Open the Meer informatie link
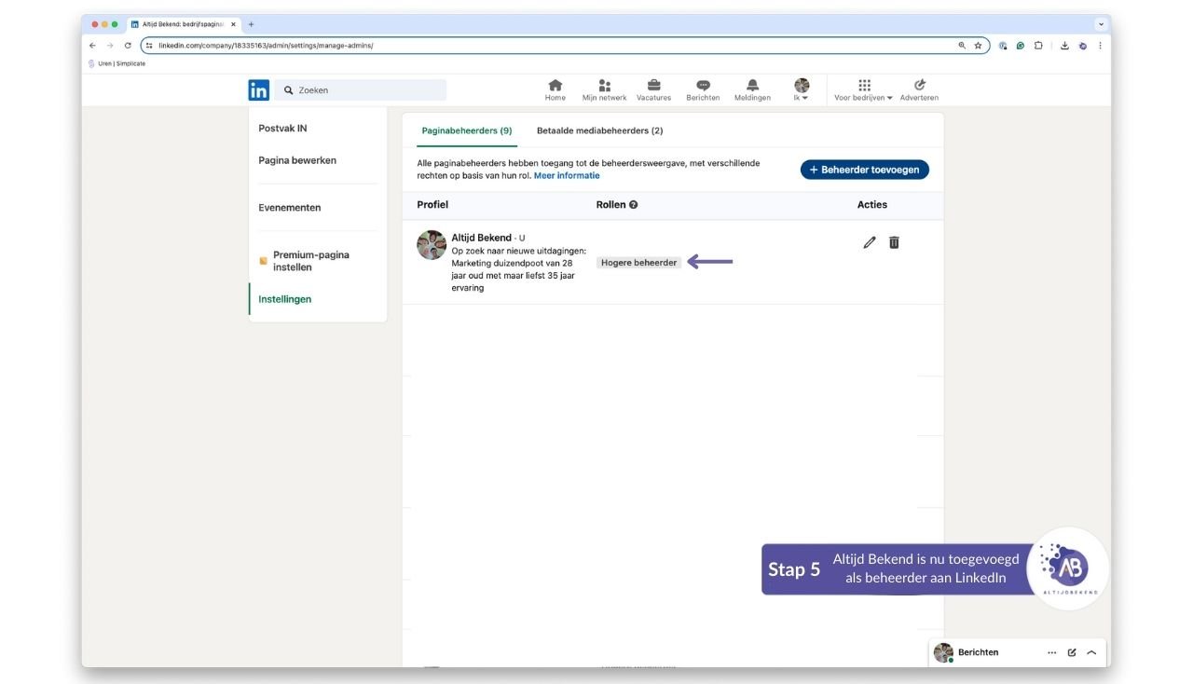This screenshot has height=684, width=1193. [x=567, y=175]
